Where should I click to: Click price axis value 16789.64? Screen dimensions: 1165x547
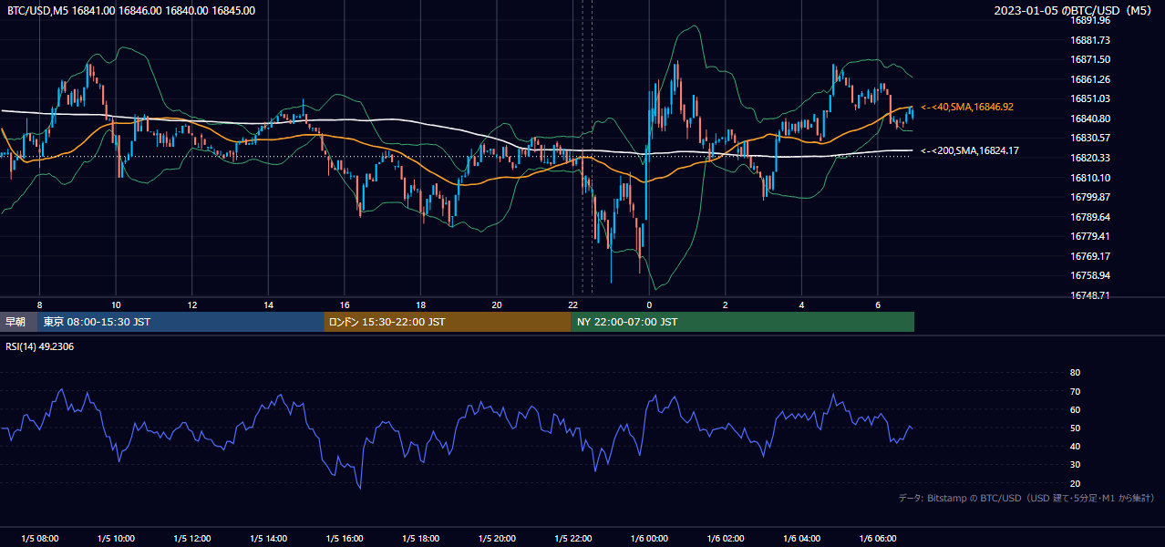pyautogui.click(x=1090, y=217)
